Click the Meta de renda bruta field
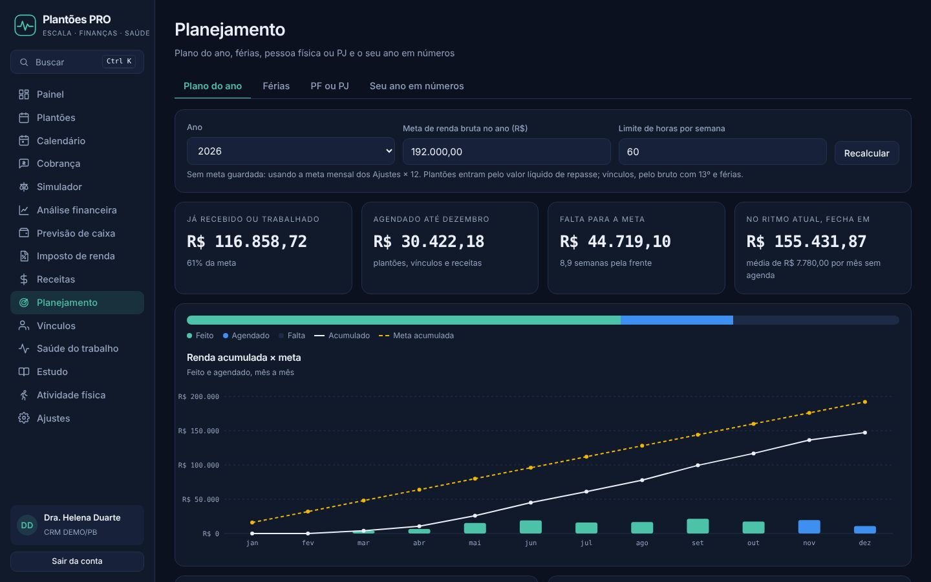 coord(507,151)
